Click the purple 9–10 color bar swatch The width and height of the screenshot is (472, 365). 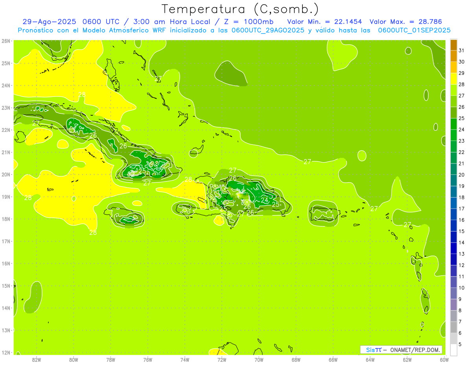(x=454, y=293)
